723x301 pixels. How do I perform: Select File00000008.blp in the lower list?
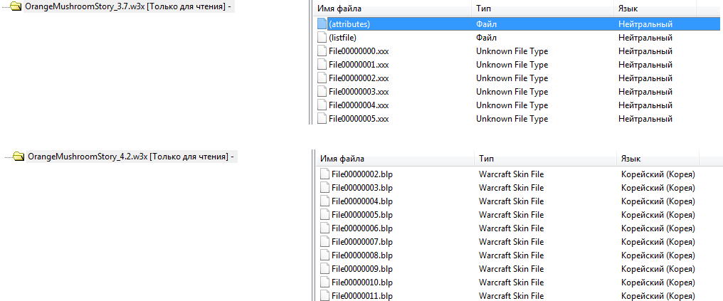[362, 255]
